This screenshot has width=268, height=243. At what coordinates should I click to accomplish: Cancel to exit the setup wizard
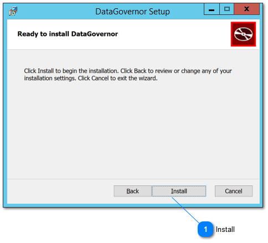tap(234, 191)
